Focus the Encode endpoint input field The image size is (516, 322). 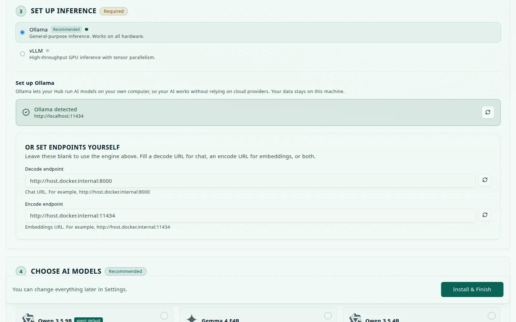(x=250, y=215)
